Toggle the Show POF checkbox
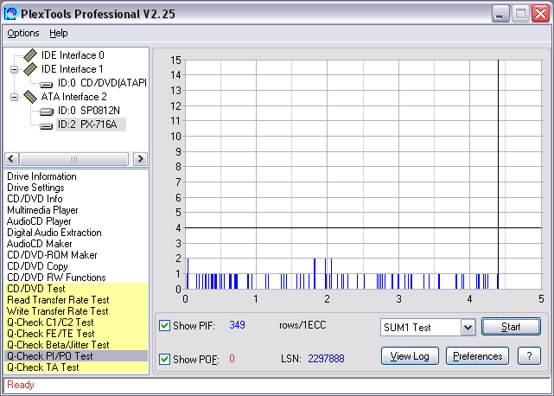 click(x=164, y=359)
